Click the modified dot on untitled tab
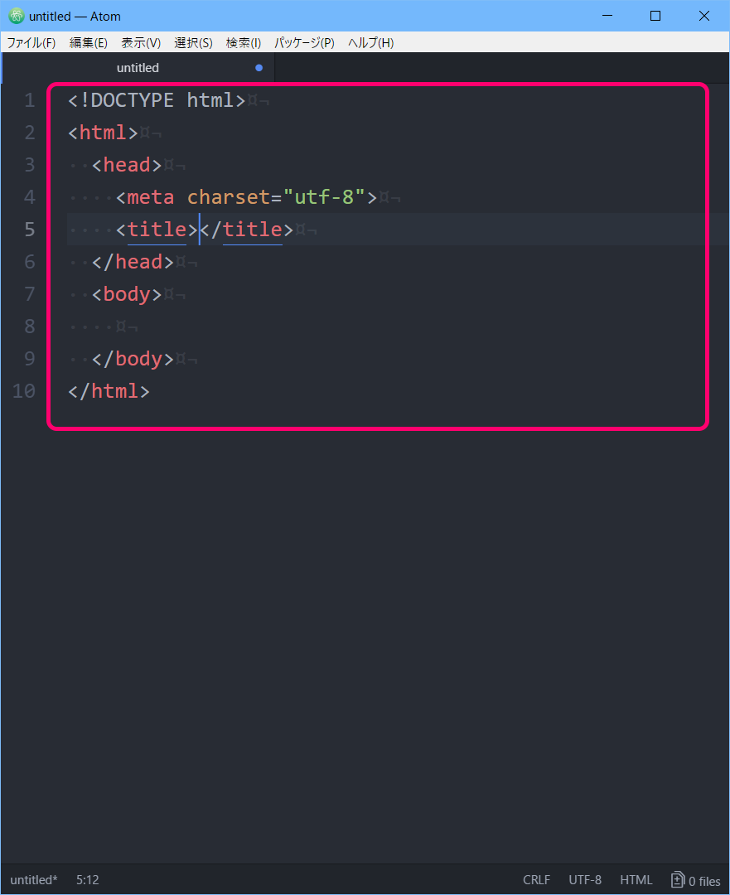This screenshot has height=895, width=730. (x=259, y=68)
